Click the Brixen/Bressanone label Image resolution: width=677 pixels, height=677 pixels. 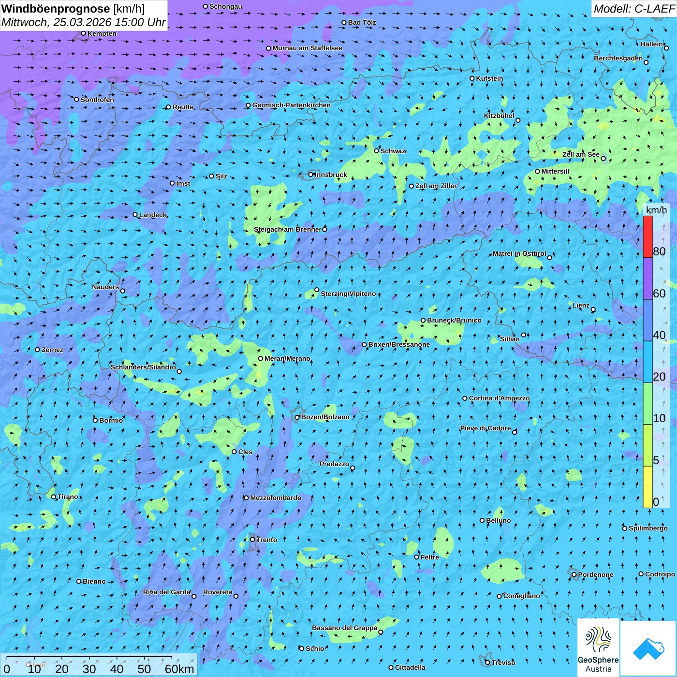click(x=399, y=344)
